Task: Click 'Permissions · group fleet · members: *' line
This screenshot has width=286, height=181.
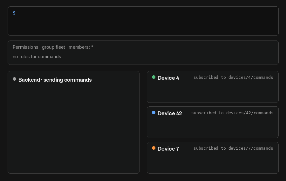Action: pyautogui.click(x=53, y=47)
